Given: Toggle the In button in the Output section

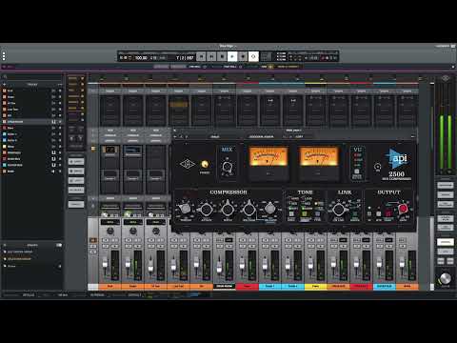Looking at the screenshot, I should (x=369, y=213).
